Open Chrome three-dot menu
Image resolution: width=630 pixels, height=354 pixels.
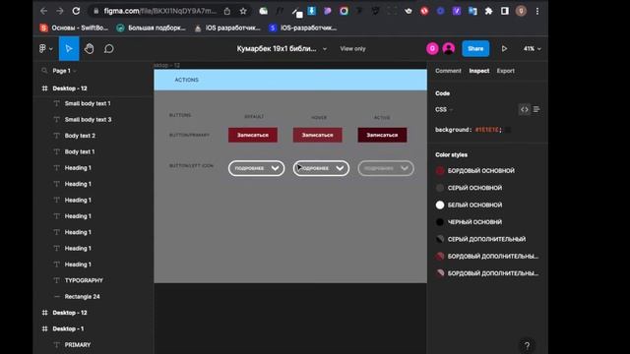[537, 11]
